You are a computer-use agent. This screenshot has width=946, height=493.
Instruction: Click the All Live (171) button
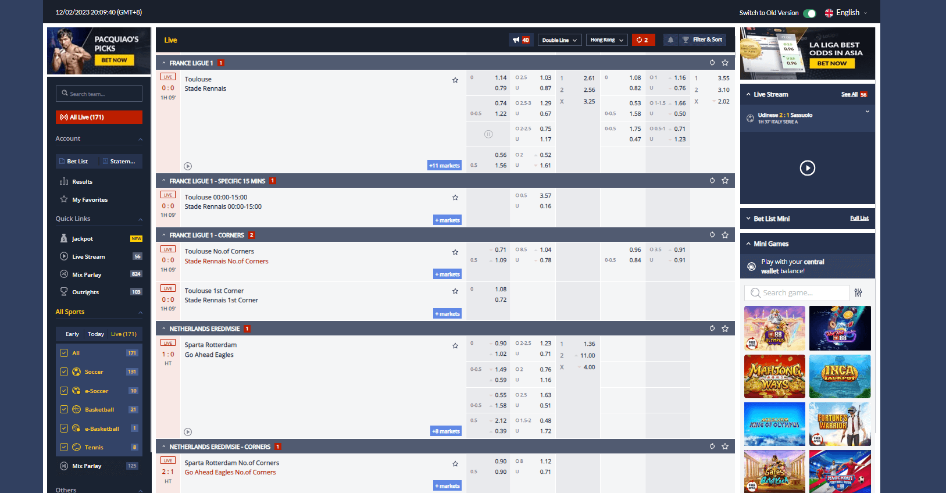[99, 117]
